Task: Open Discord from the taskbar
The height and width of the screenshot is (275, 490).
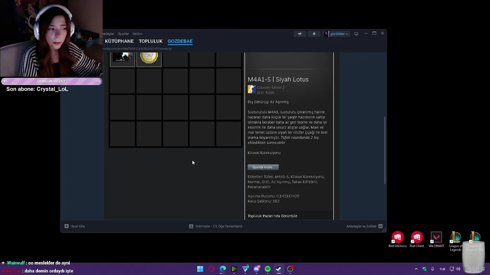Action: point(256,269)
